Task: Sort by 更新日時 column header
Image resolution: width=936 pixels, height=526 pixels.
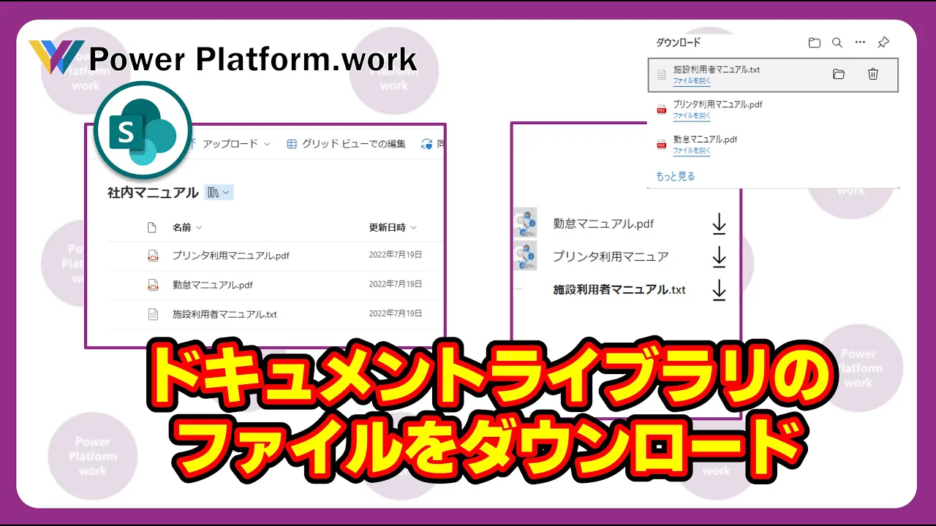Action: click(393, 228)
